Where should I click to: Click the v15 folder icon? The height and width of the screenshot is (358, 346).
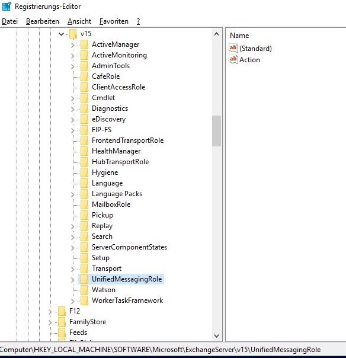coord(73,34)
